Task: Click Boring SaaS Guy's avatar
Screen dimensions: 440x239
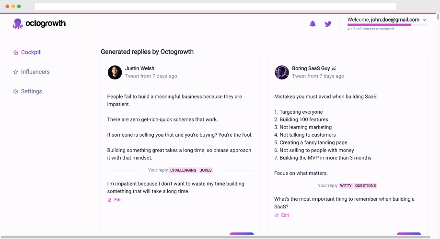Action: [x=282, y=73]
